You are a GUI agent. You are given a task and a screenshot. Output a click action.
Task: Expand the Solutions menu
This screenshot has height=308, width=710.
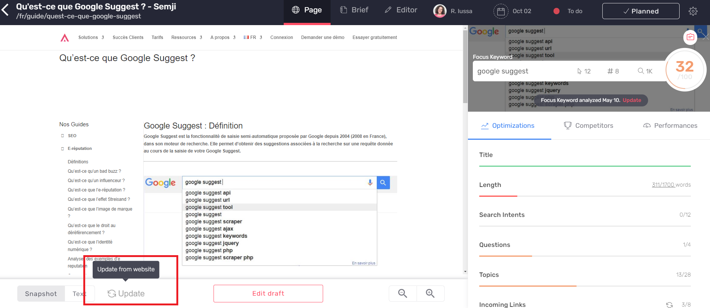point(91,37)
